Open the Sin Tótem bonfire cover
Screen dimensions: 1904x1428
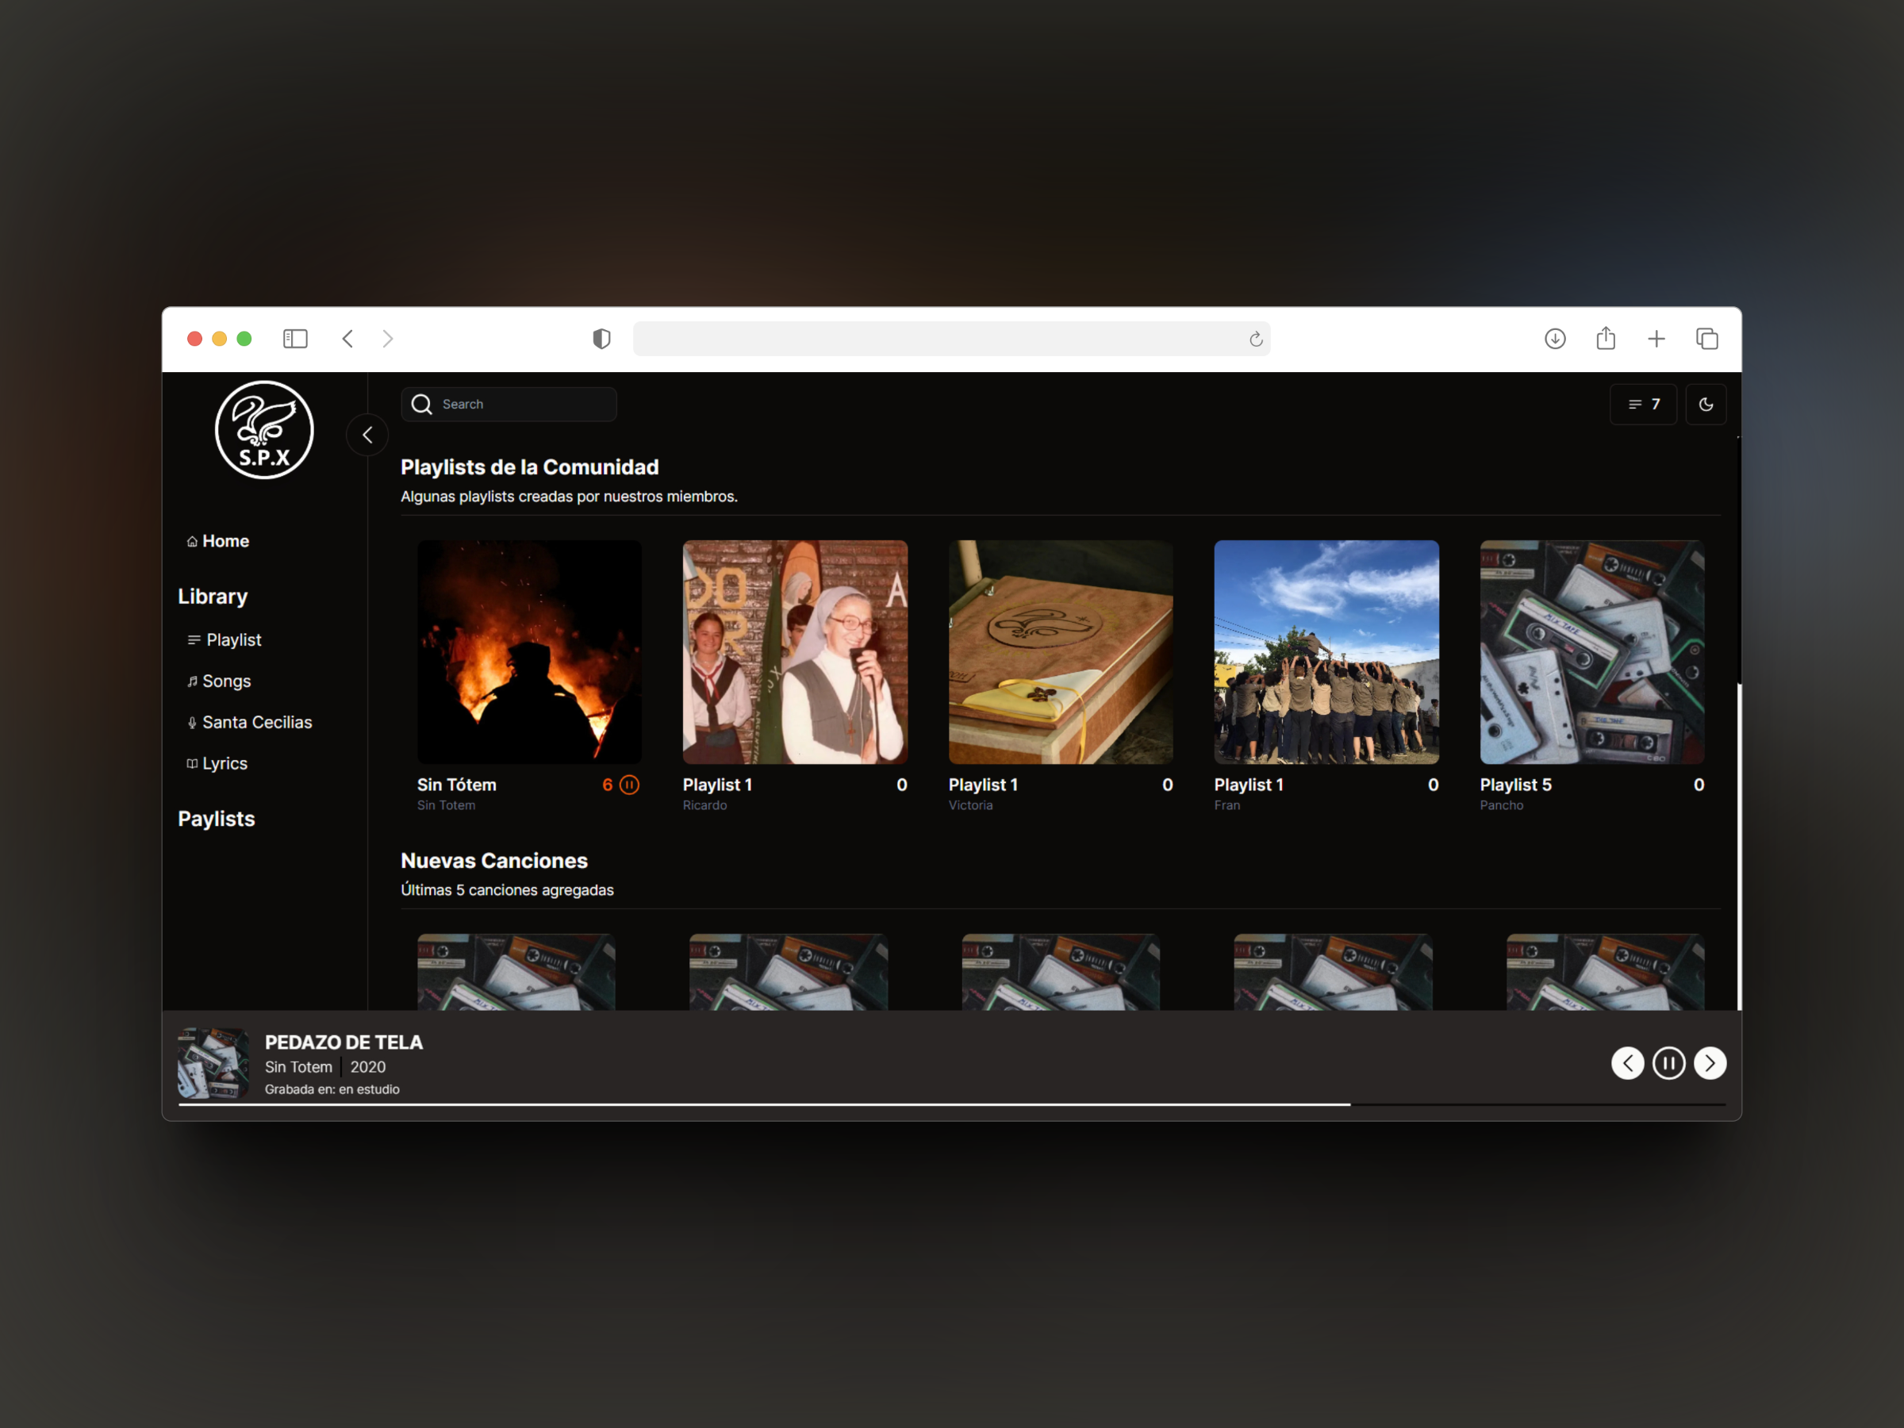click(529, 651)
